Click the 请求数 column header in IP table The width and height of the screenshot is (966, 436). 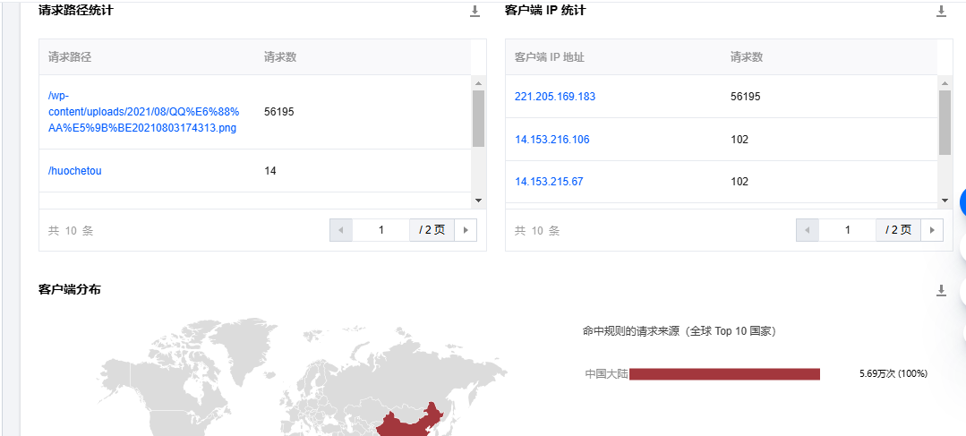tap(747, 57)
